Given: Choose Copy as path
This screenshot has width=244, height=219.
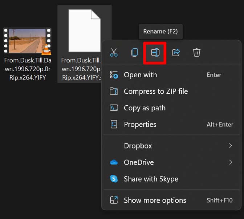Looking at the screenshot, I should click(145, 108).
